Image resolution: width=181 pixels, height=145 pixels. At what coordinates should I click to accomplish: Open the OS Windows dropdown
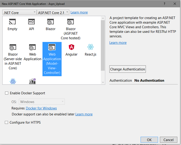[x=42, y=102]
